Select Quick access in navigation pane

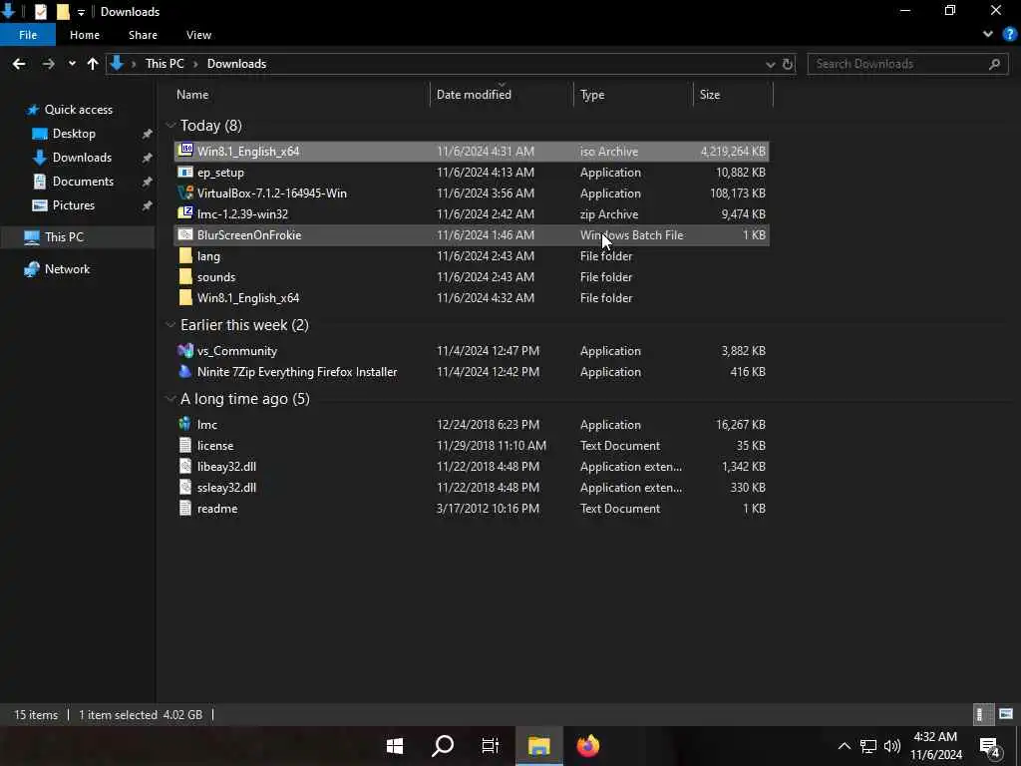point(78,110)
